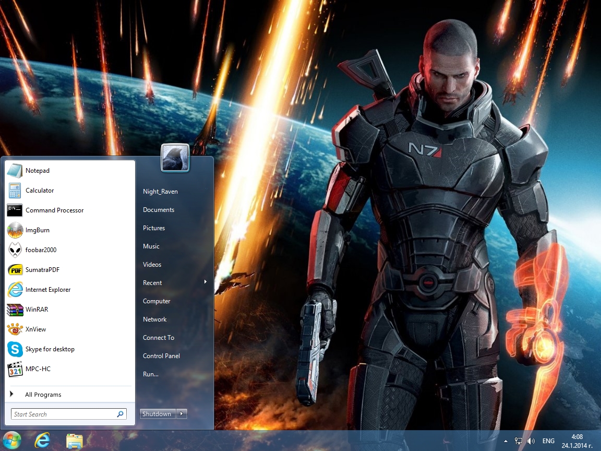Click the WinRAR text label

37,310
